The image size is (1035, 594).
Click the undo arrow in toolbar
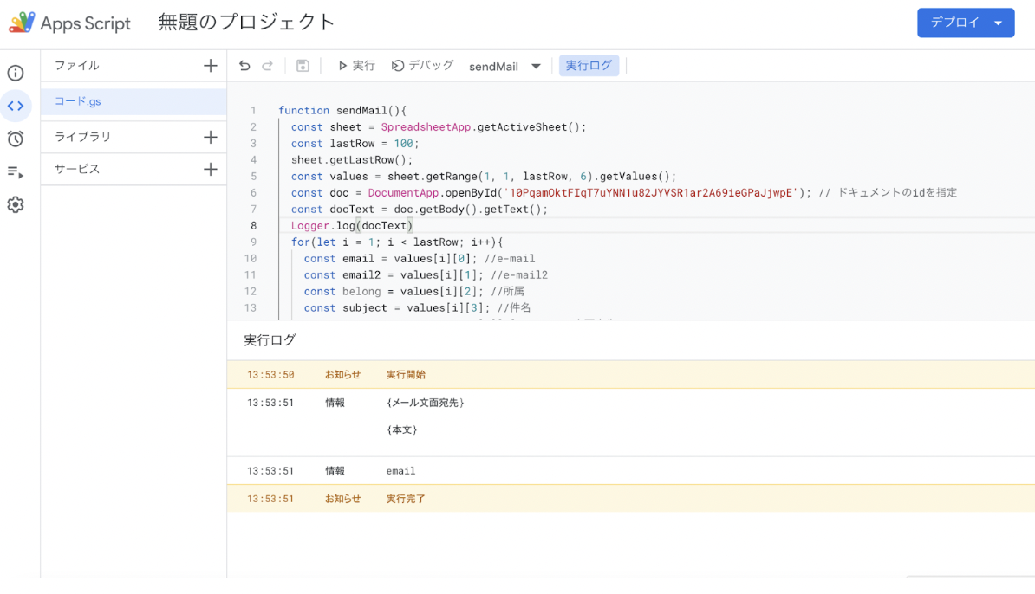(244, 66)
